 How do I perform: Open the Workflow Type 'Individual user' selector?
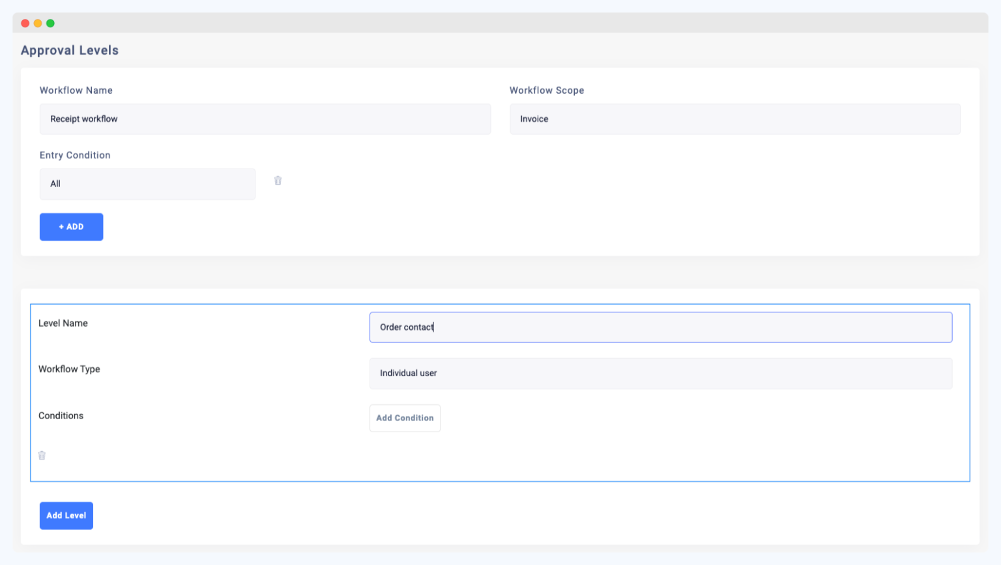click(x=661, y=373)
